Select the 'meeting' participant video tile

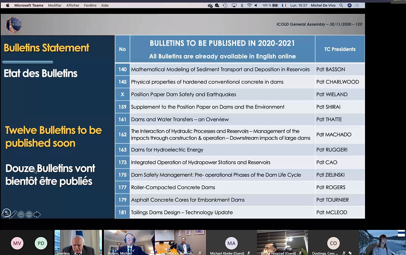78,242
